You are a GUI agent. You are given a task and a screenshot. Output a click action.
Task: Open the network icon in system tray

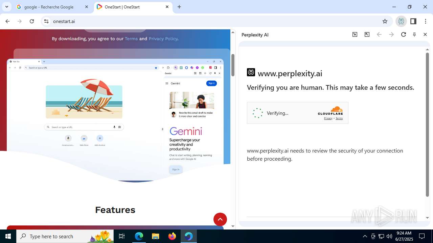tap(381, 236)
